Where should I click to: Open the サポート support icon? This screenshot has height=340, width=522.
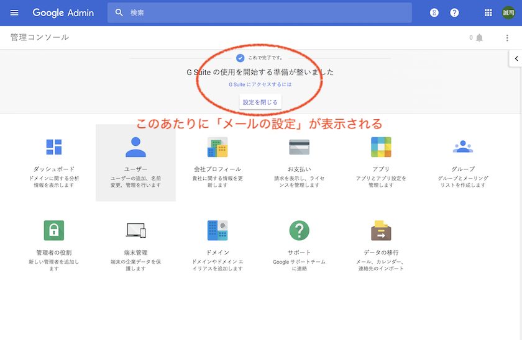(300, 230)
